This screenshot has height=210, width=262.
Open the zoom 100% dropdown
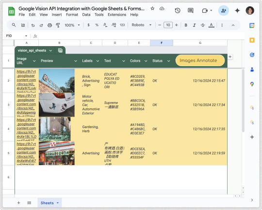coord(72,25)
